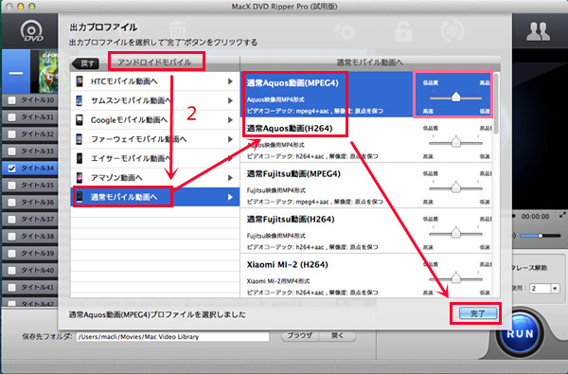Check the タイトル31 checkbox
Screen dimensions: 568x374
tap(11, 117)
